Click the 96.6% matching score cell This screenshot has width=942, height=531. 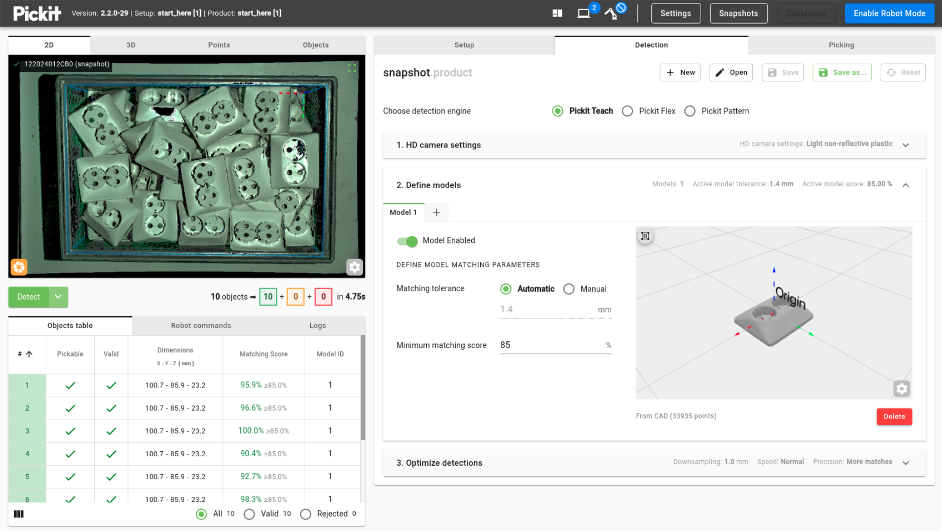click(x=263, y=408)
